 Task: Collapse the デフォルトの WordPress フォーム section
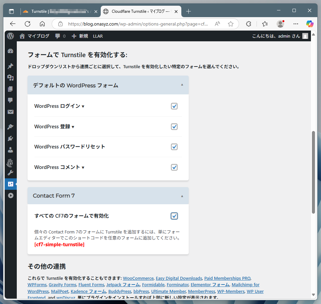[x=182, y=85]
